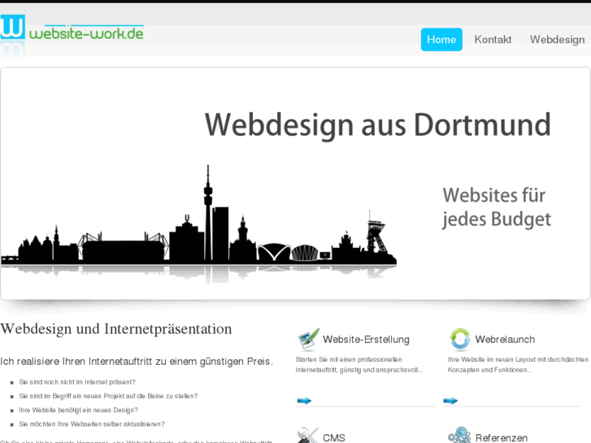The image size is (591, 443).
Task: Click the Websites für jedes Budget slogan
Action: [x=497, y=207]
